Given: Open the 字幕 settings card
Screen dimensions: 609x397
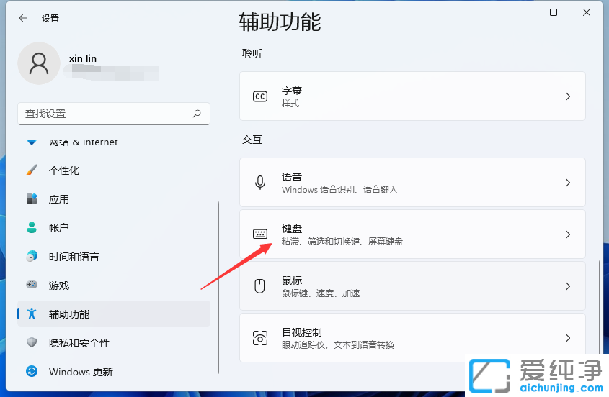Looking at the screenshot, I should 412,96.
